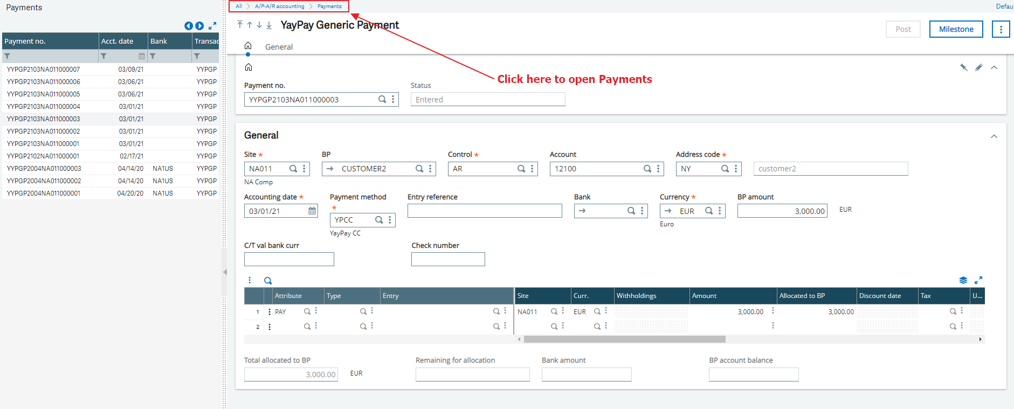Image resolution: width=1014 pixels, height=409 pixels.
Task: Click the C/T val bank curr field
Action: tap(289, 259)
